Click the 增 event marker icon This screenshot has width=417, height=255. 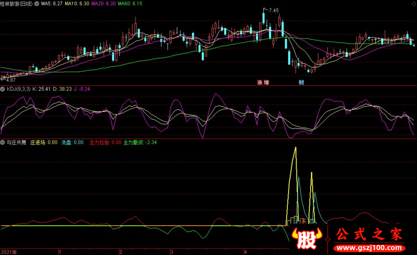(266, 82)
